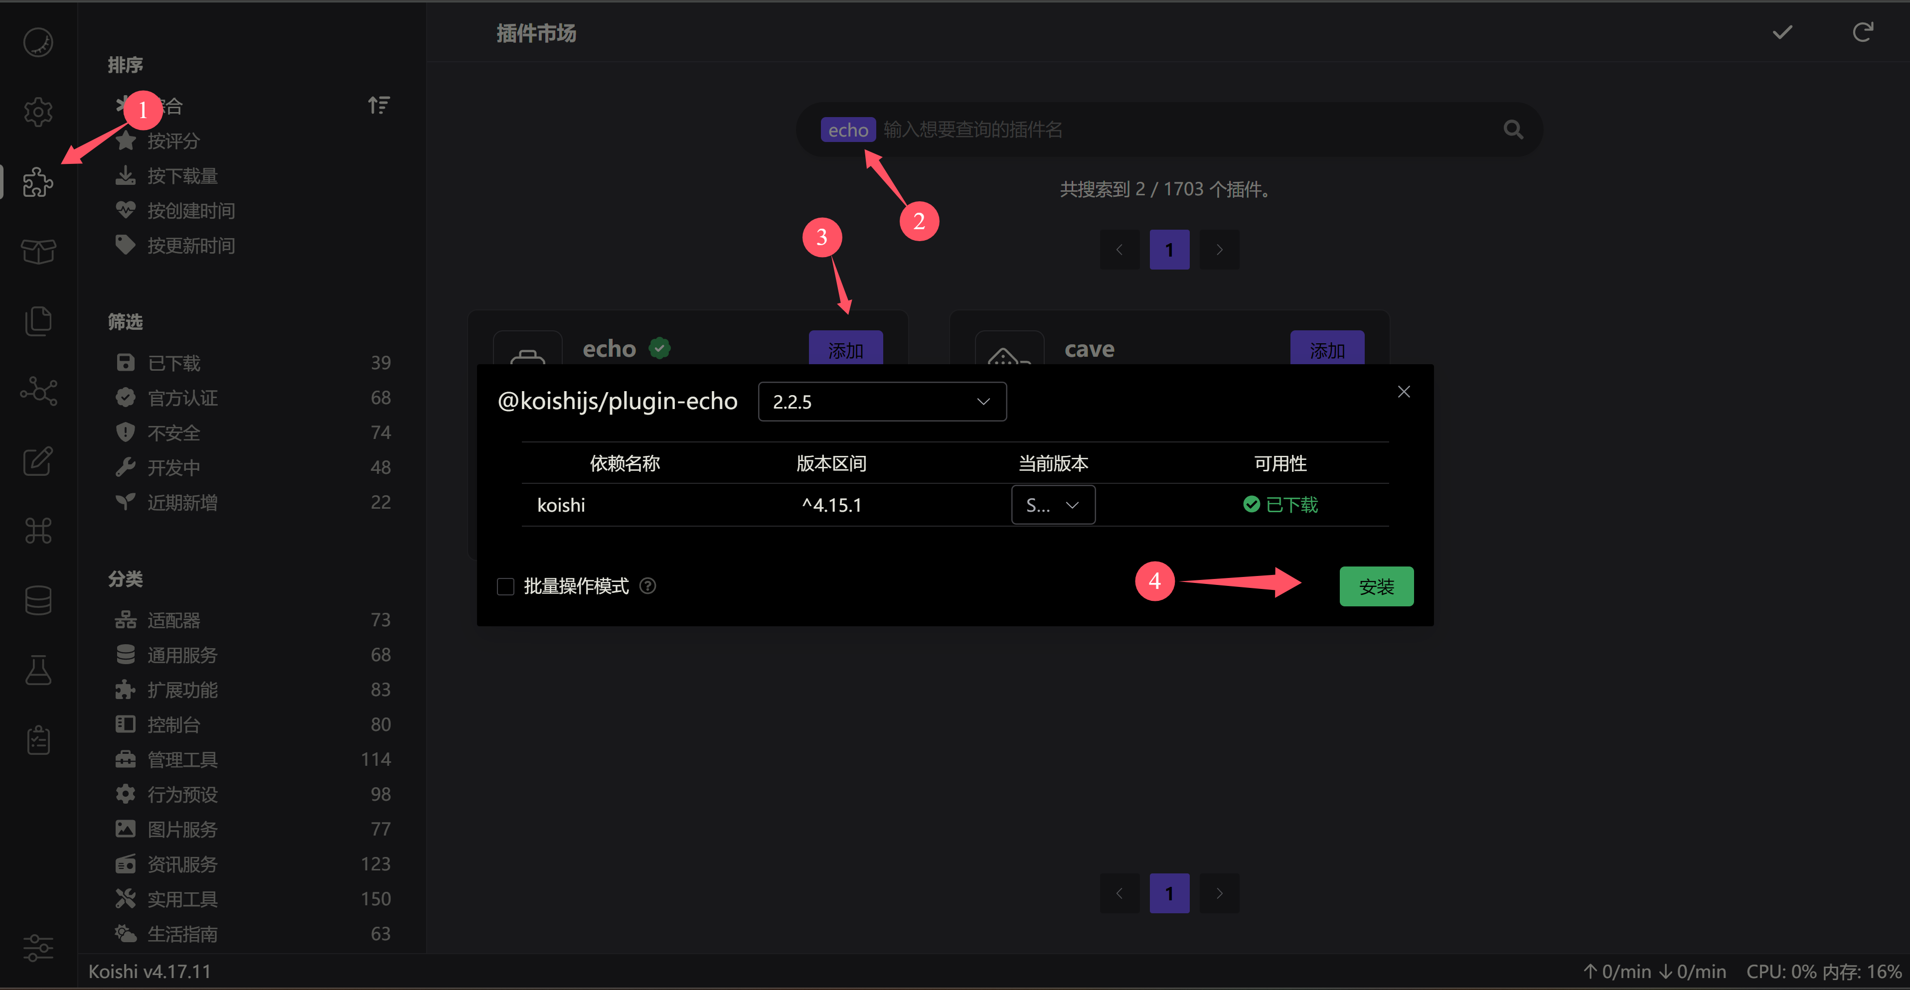Viewport: 1910px width, 990px height.
Task: Open the sandbox flask icon
Action: point(38,671)
